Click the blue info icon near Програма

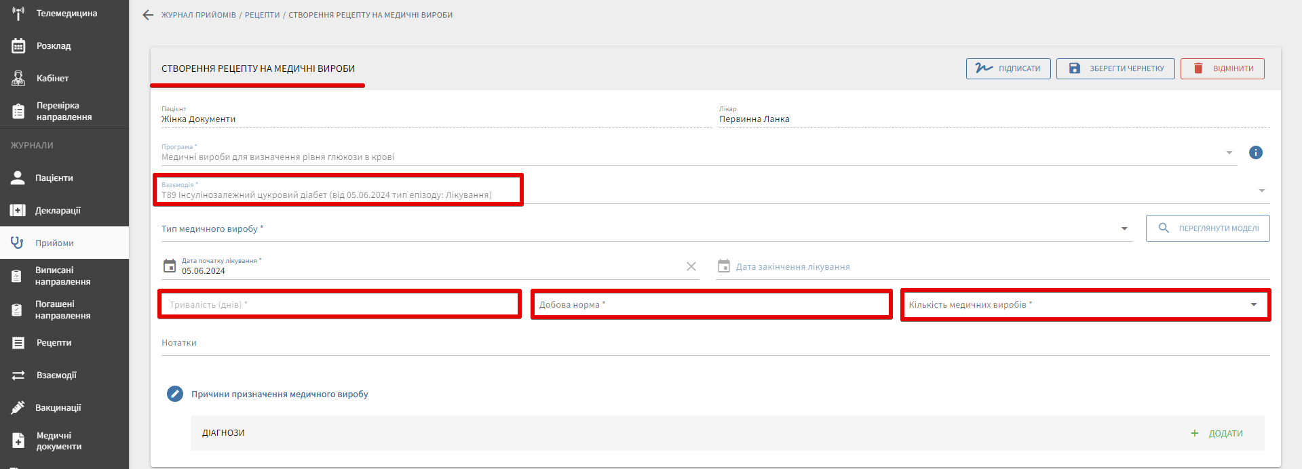click(x=1255, y=152)
